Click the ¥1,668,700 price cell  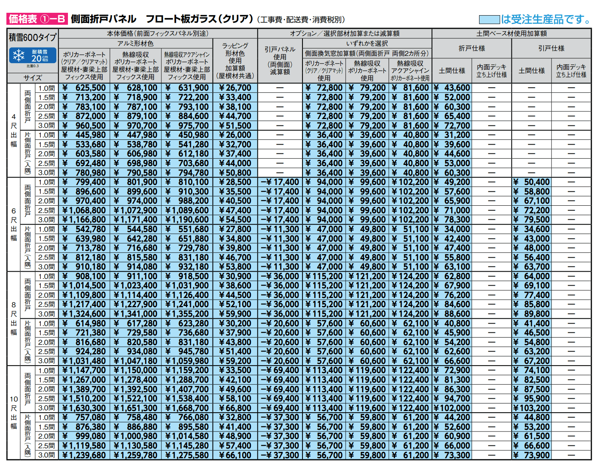[x=187, y=408]
